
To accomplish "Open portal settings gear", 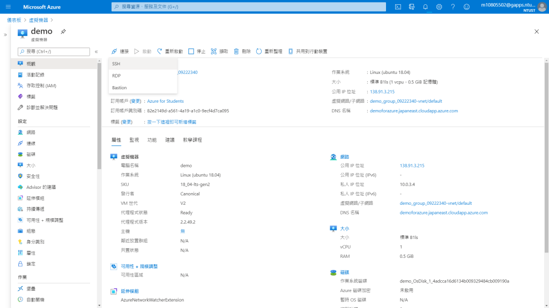I will (x=439, y=6).
